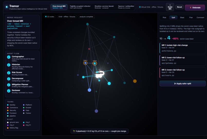
Task: Select the large blue Platform node below the cluster
Action: click(89, 90)
